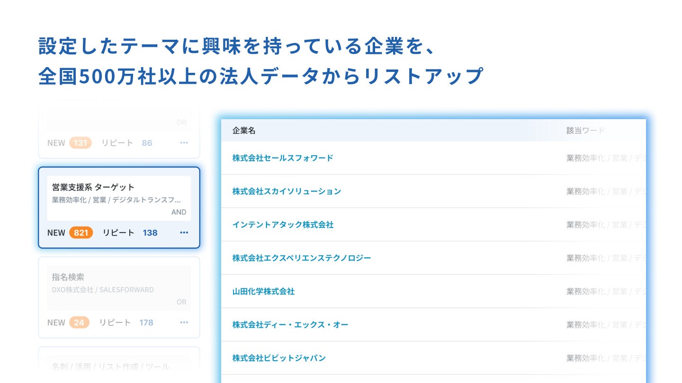Click 該当ワード cell for 株式会社ディー・エックス・オー

[x=606, y=325]
